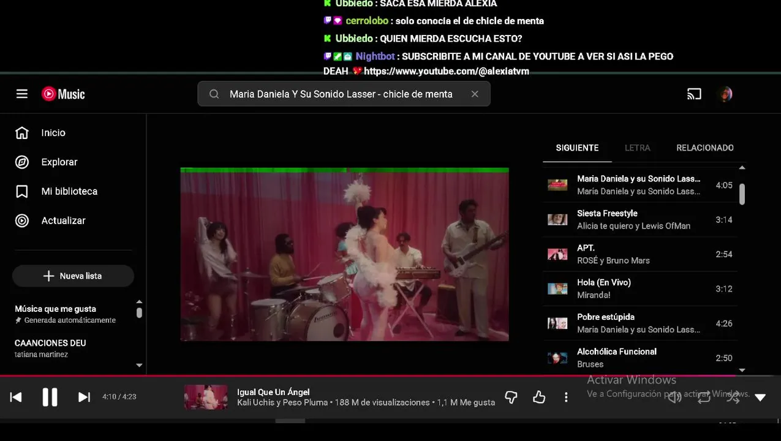Play APT. by ROSÉ y Bruno Mars
The width and height of the screenshot is (781, 441).
tap(640, 254)
